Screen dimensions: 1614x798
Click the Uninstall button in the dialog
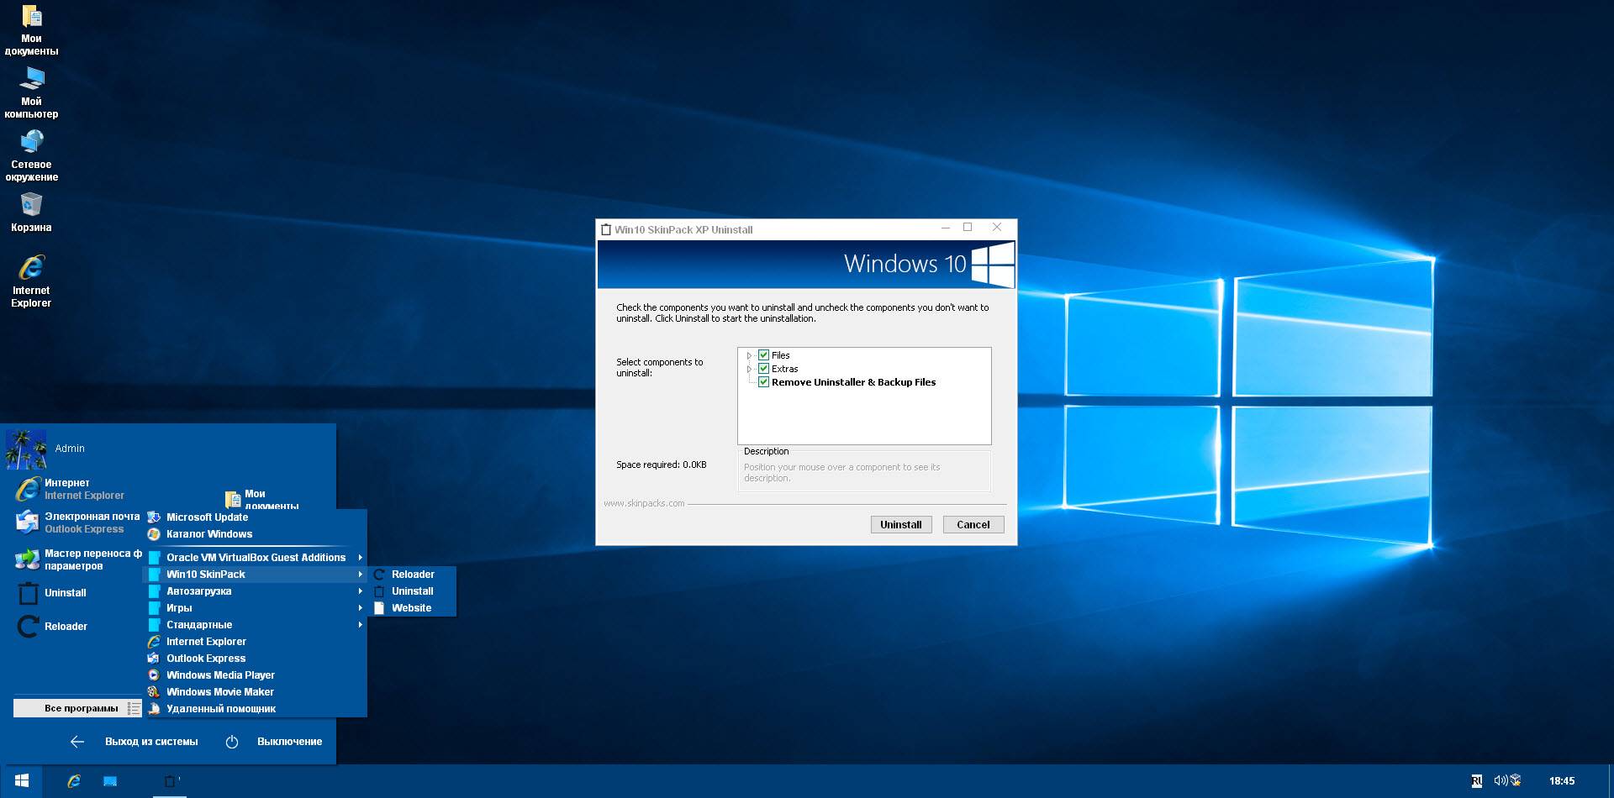pyautogui.click(x=900, y=525)
